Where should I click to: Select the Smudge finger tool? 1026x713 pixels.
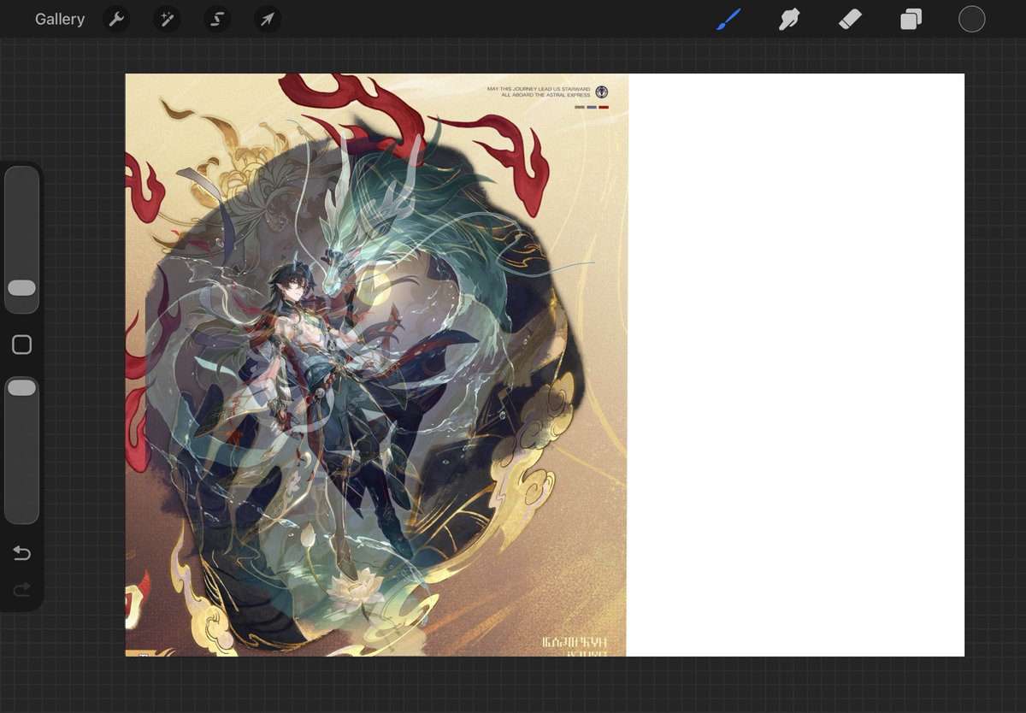click(788, 19)
